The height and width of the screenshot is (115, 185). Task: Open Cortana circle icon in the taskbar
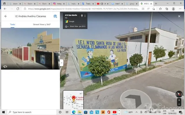coord(60,112)
